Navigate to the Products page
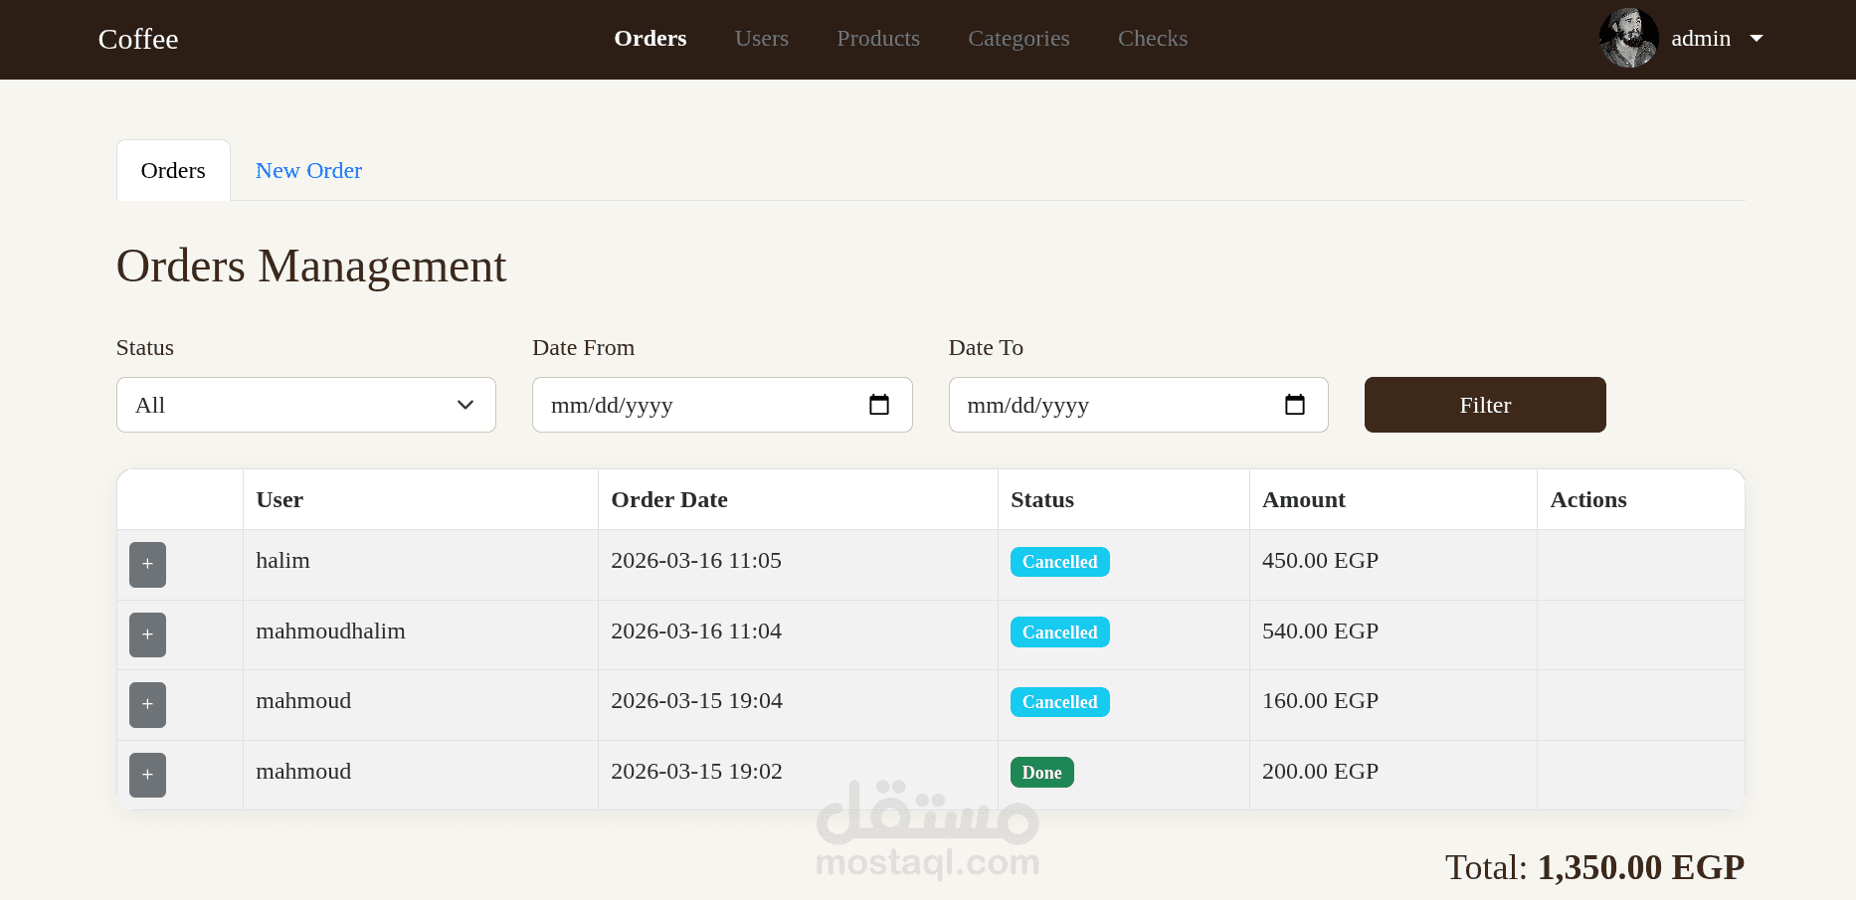Image resolution: width=1856 pixels, height=900 pixels. point(878,38)
